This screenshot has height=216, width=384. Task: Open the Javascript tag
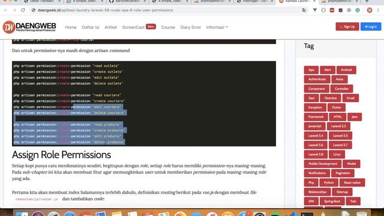[314, 126]
